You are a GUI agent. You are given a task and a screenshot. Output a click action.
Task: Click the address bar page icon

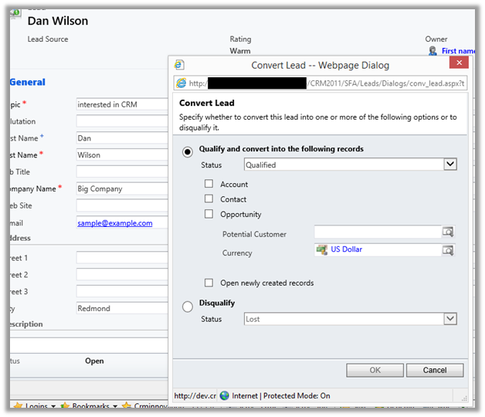(182, 83)
